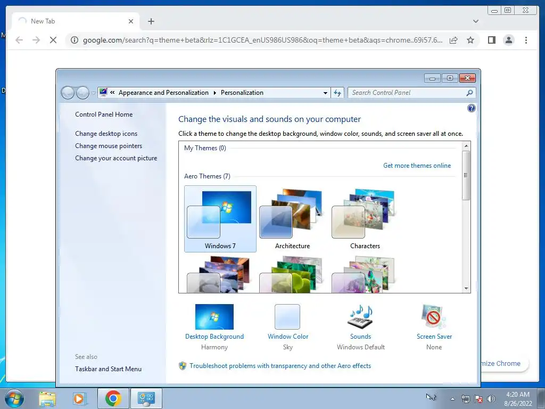Open Chrome profile avatar menu
The height and width of the screenshot is (409, 545).
tap(508, 40)
